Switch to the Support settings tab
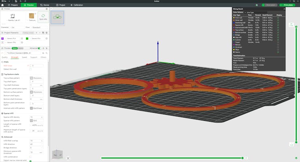The image size is (300, 162). click(34, 57)
